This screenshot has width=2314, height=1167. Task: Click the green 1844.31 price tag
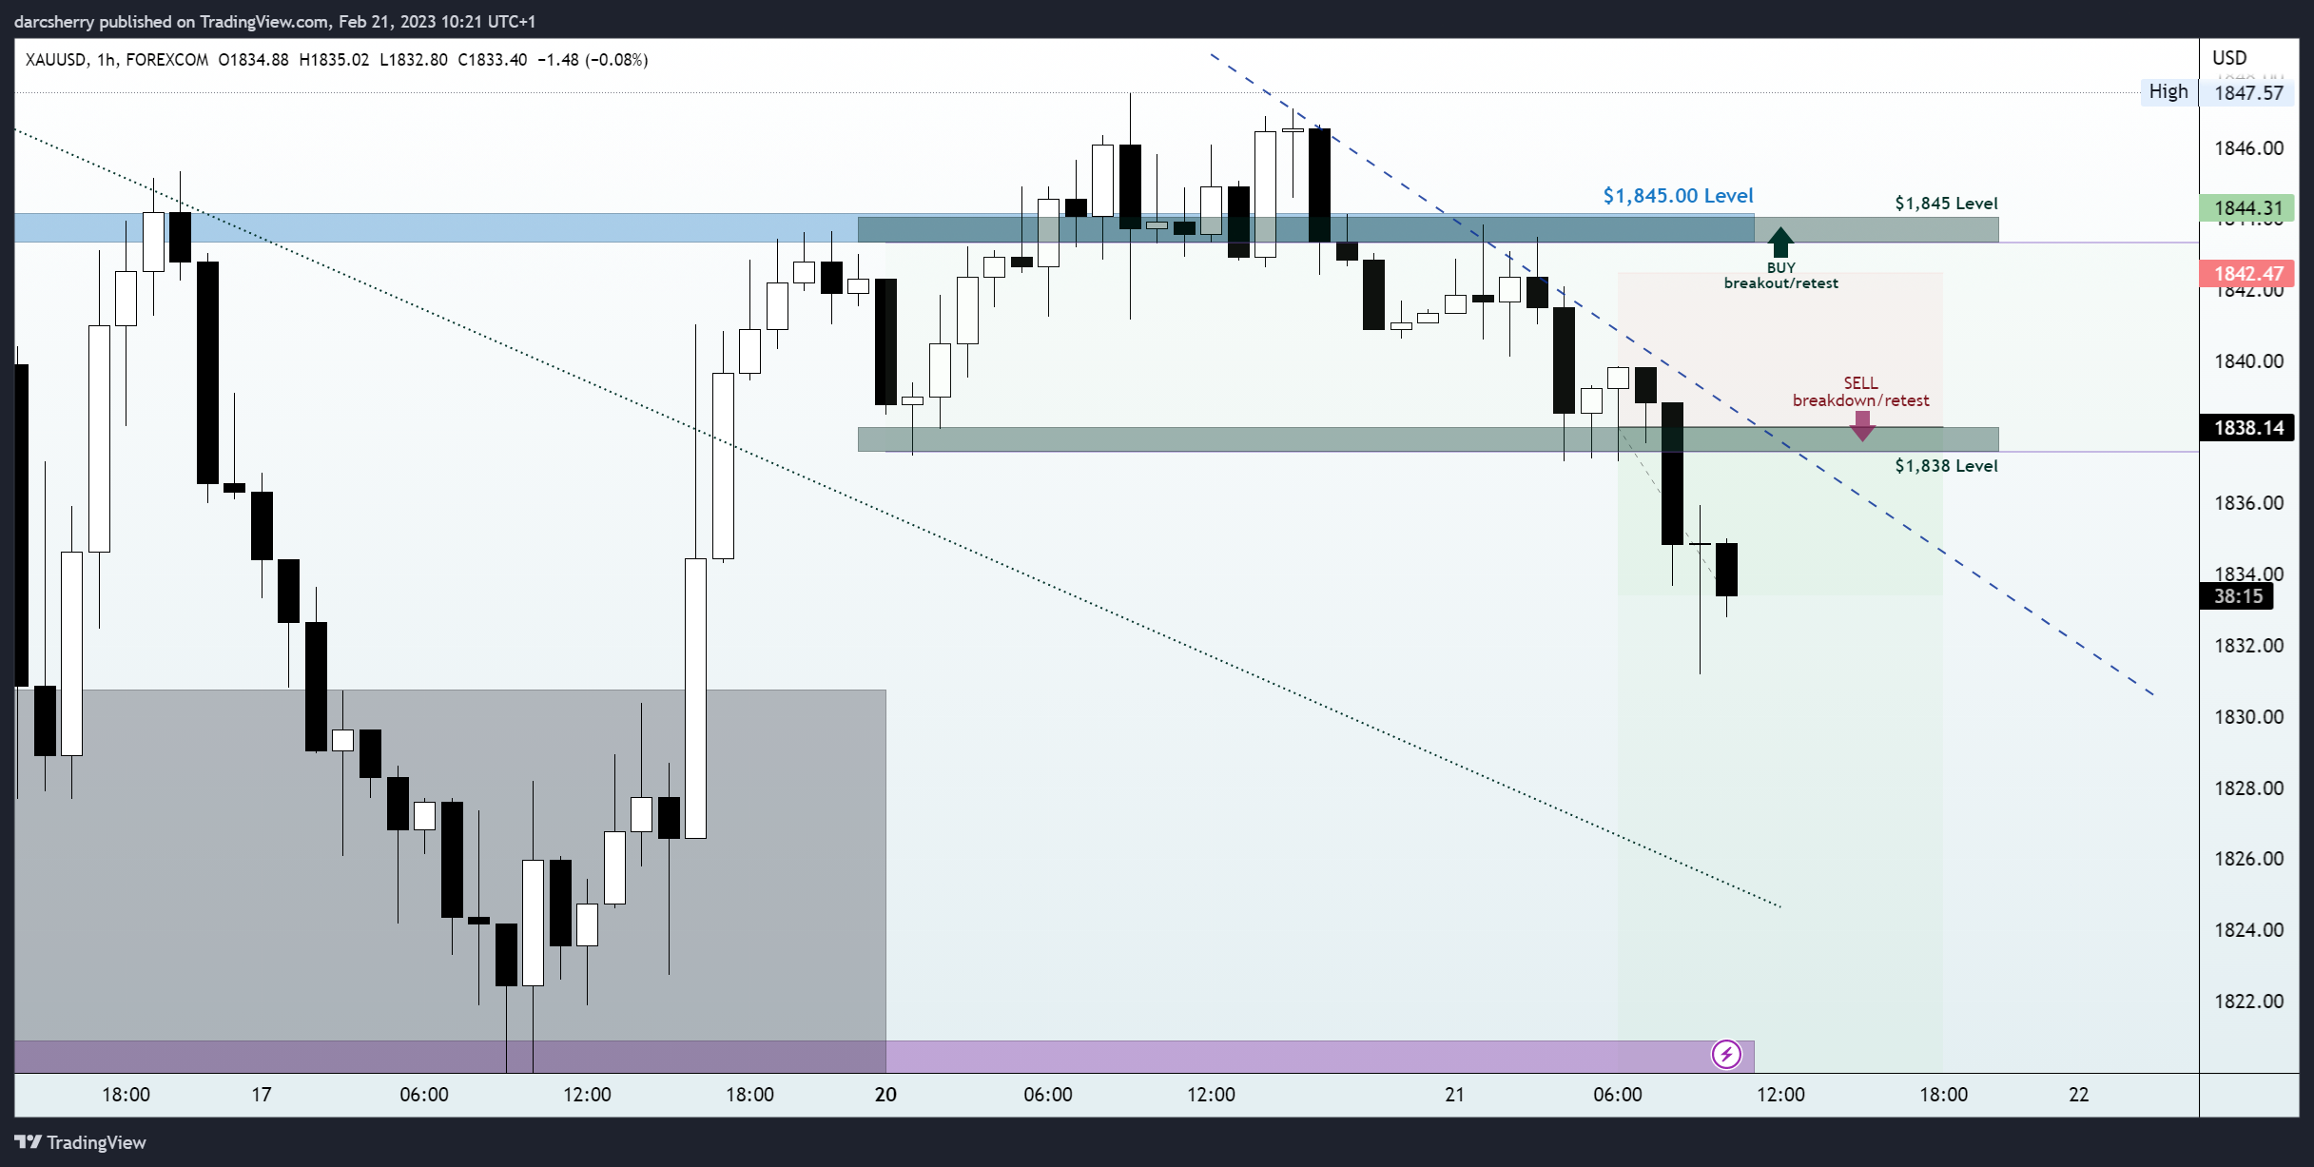(2248, 208)
